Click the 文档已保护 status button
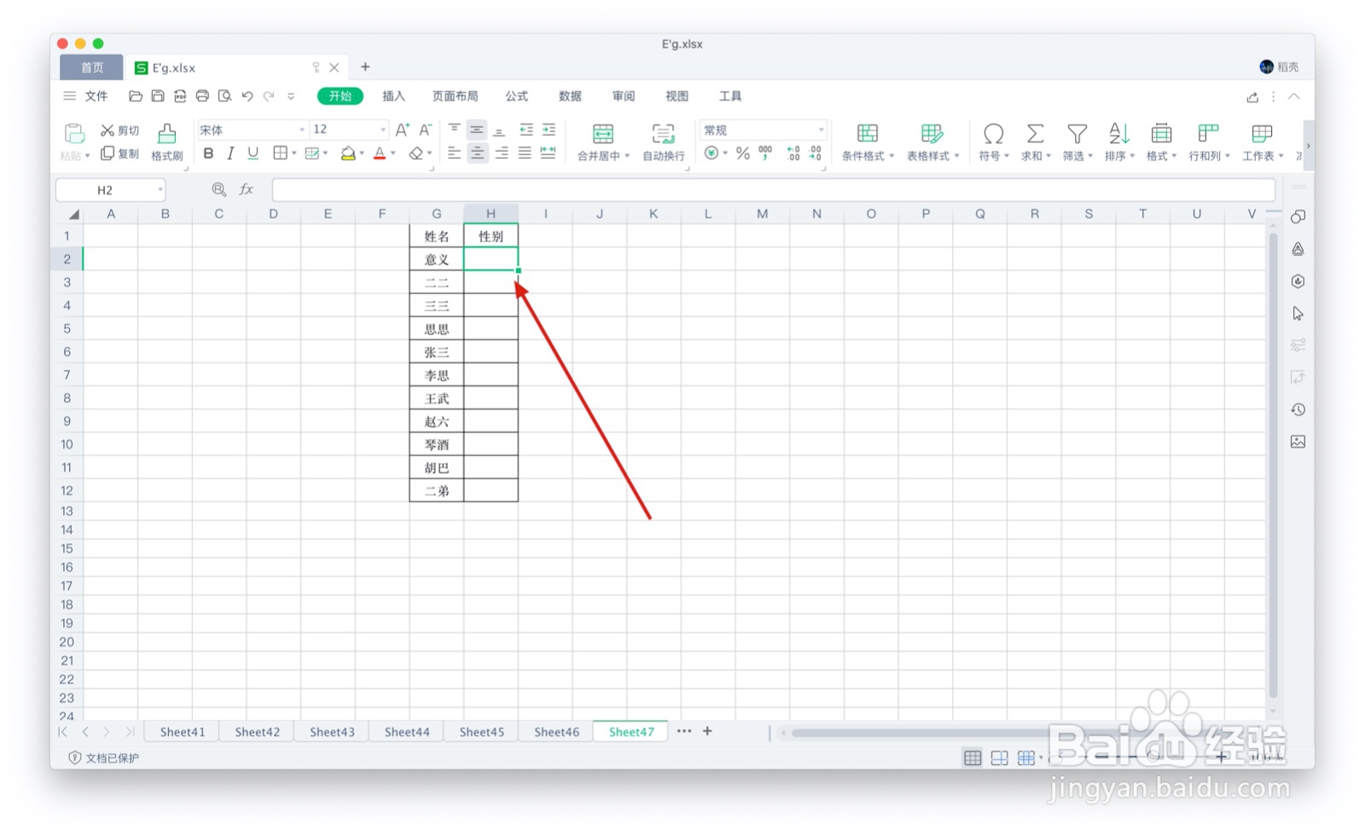 point(103,757)
